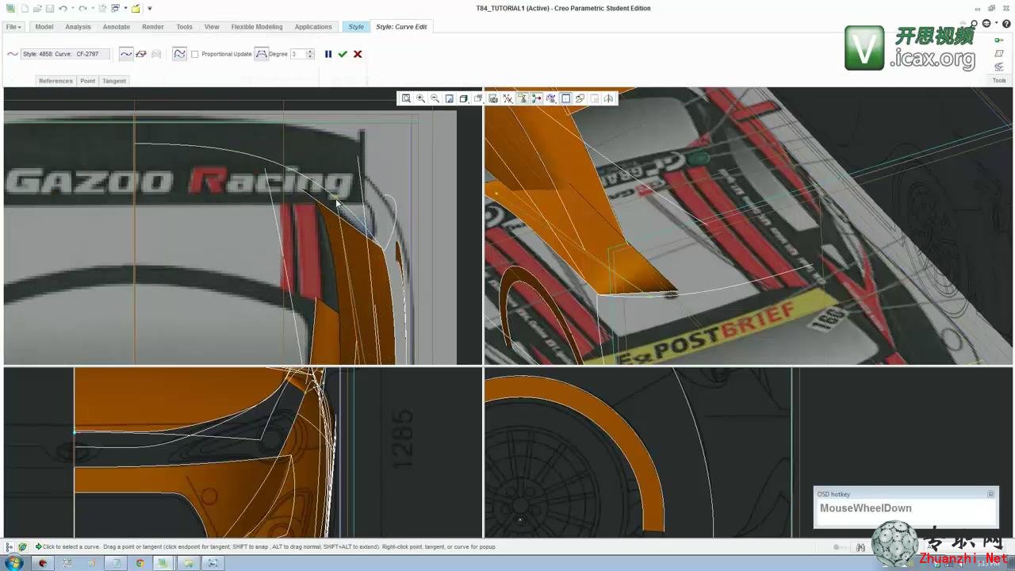Click the green arrow icon in status bar
The image size is (1015, 571).
click(x=38, y=546)
